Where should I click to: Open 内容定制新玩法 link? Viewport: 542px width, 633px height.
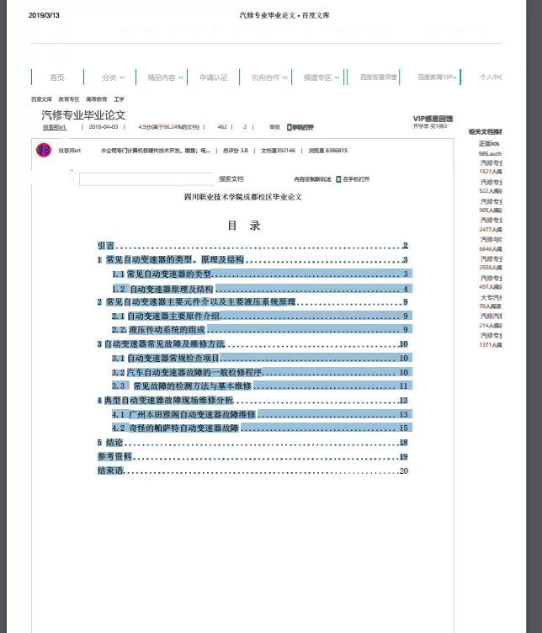312,179
